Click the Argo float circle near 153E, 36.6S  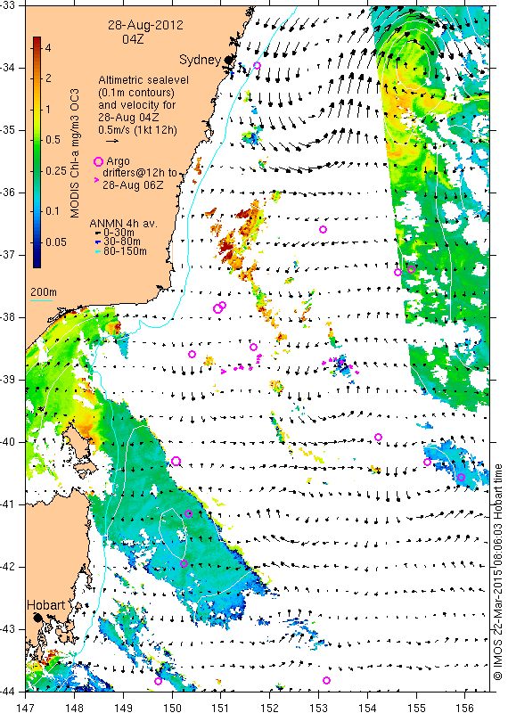click(x=323, y=230)
